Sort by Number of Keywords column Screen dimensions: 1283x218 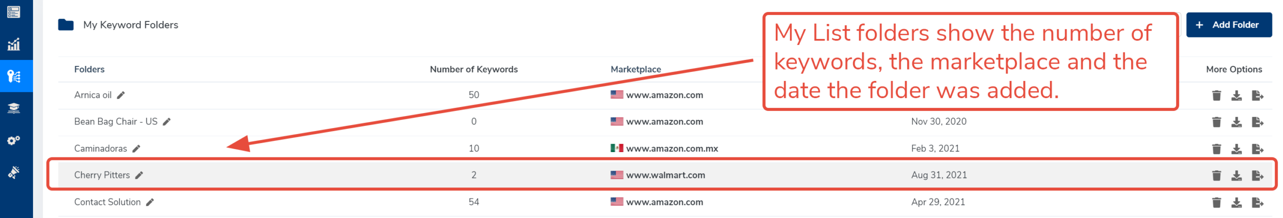pyautogui.click(x=473, y=69)
